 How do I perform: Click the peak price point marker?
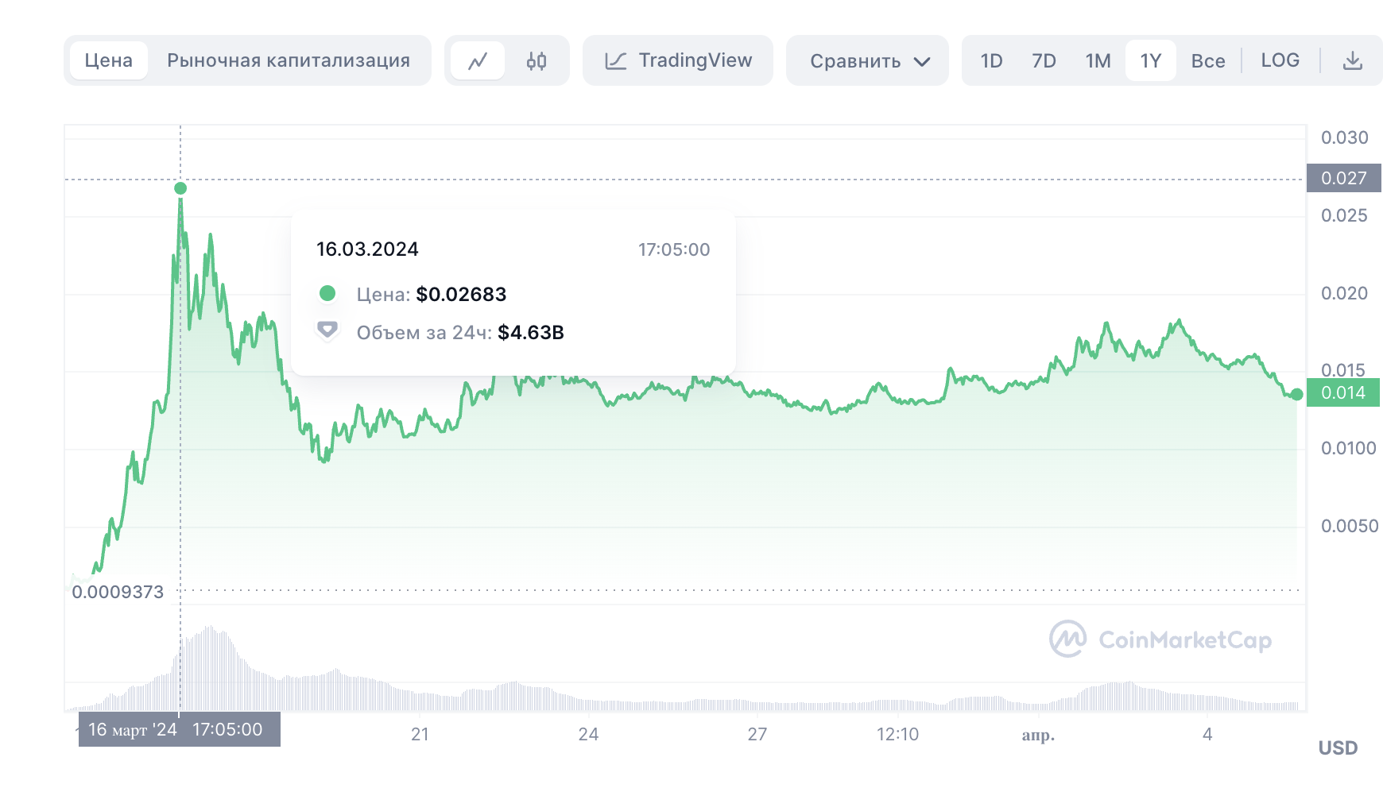point(180,188)
